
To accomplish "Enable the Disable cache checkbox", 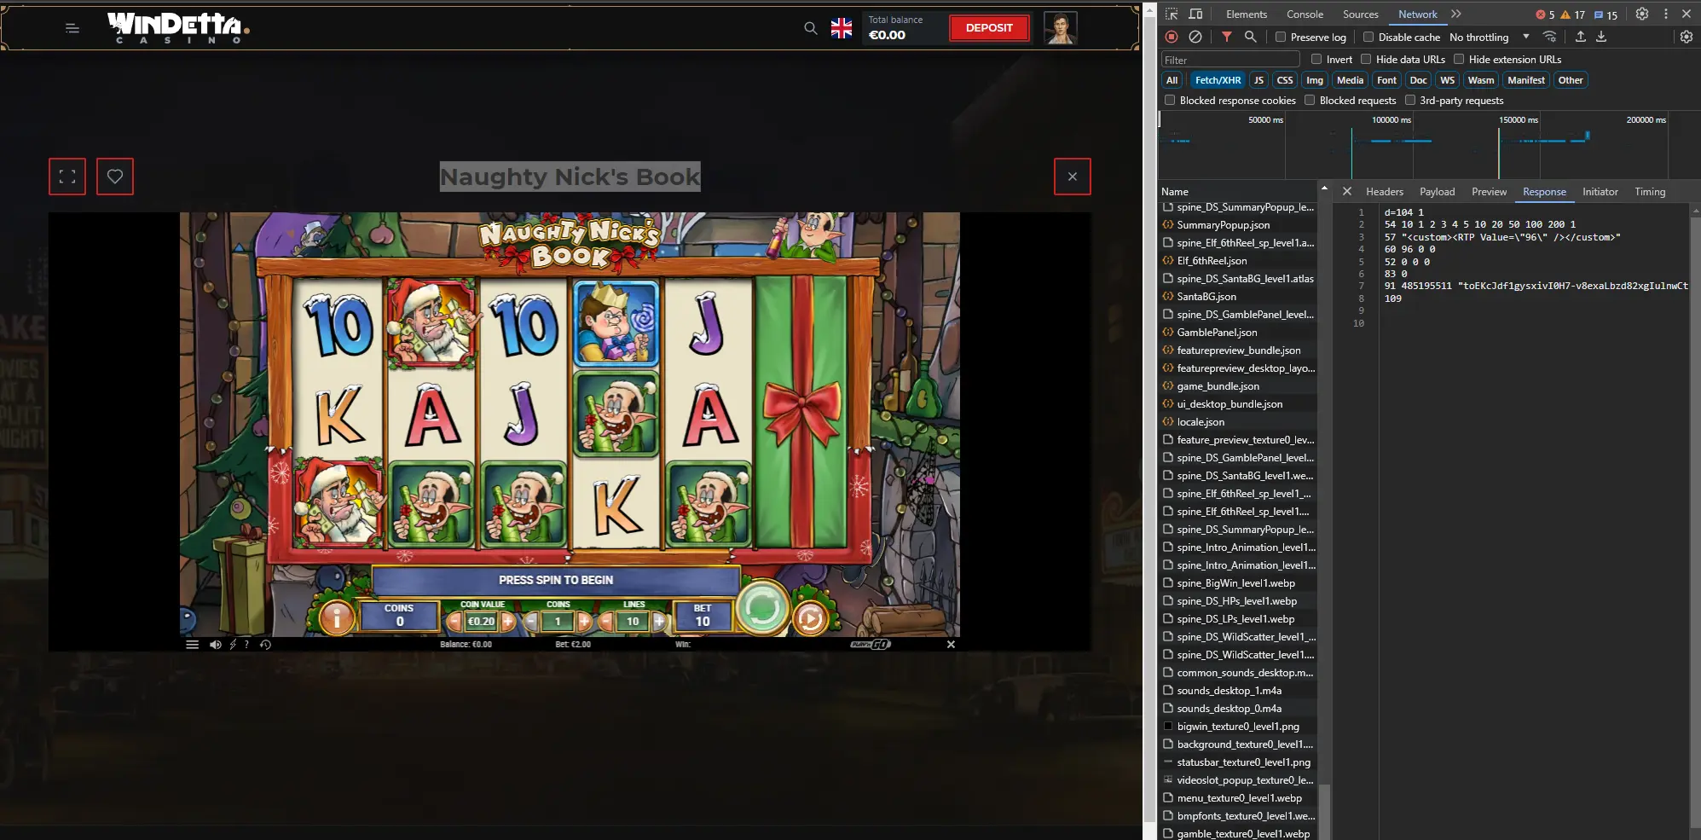I will pyautogui.click(x=1368, y=37).
